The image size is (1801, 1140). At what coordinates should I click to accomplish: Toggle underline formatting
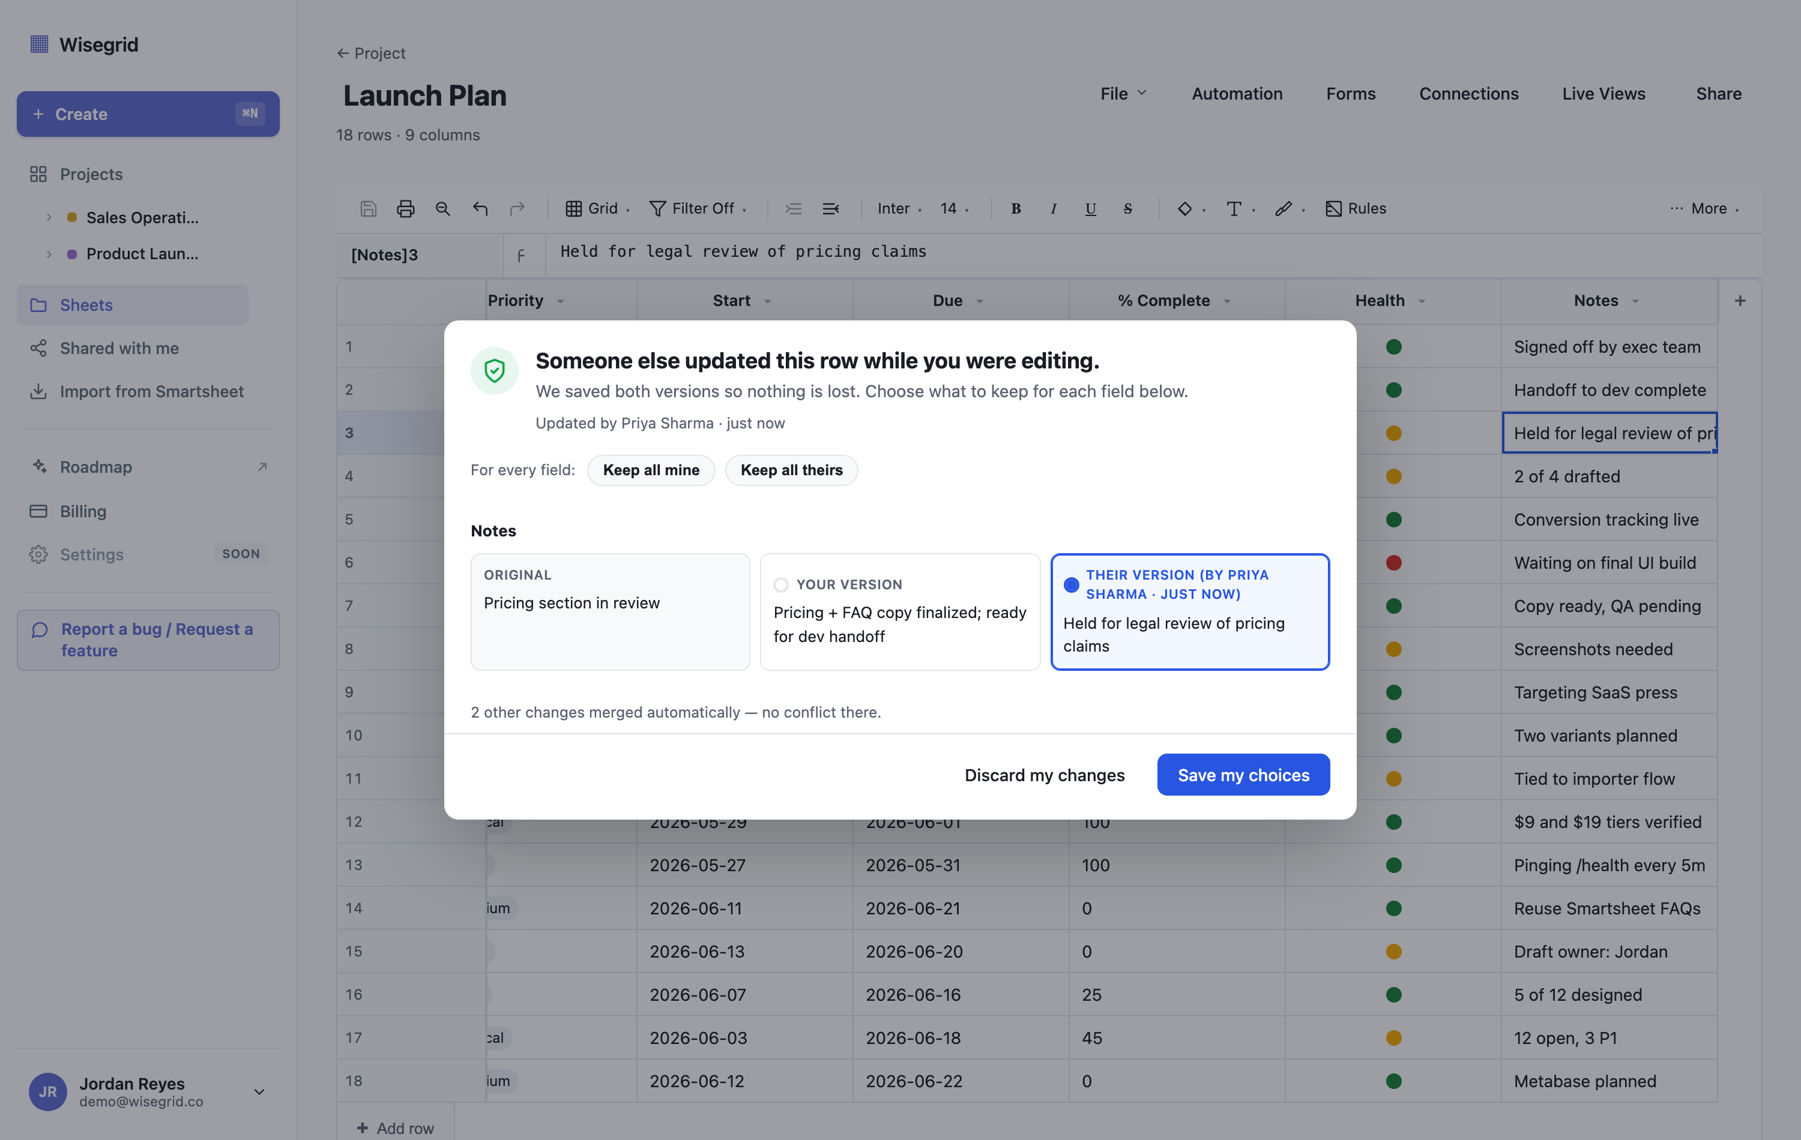point(1090,209)
